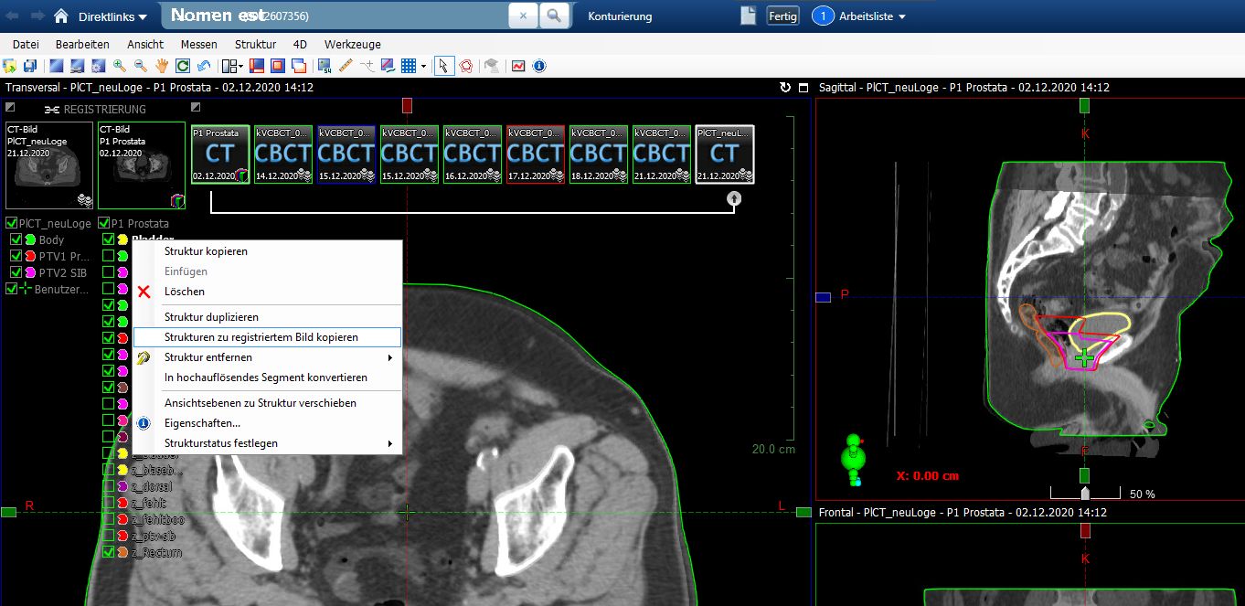The width and height of the screenshot is (1245, 606).
Task: Click the zoom slider below sagittal view
Action: pos(1085,494)
